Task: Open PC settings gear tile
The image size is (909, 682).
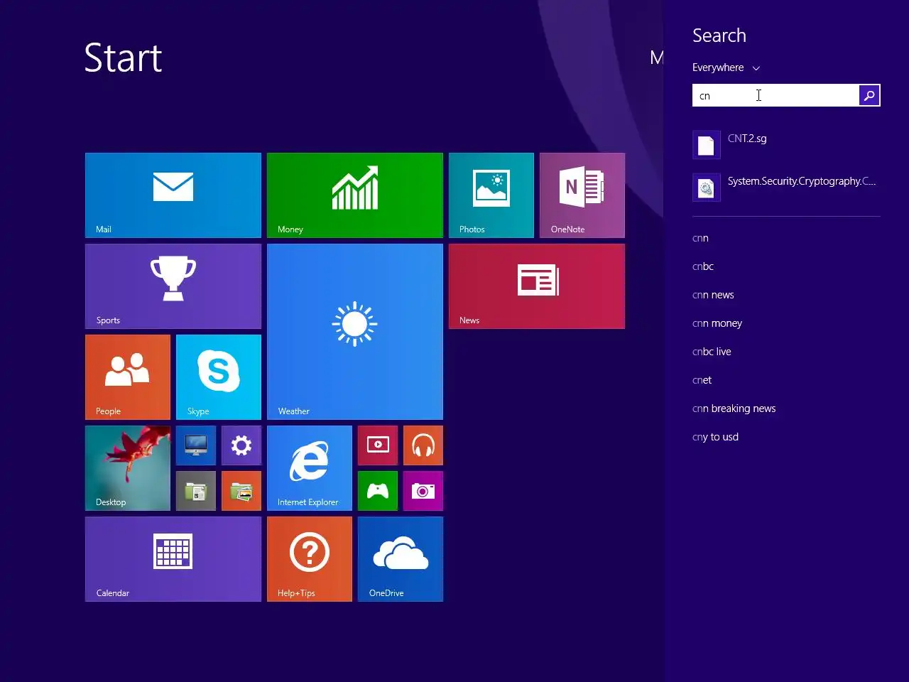Action: (241, 445)
